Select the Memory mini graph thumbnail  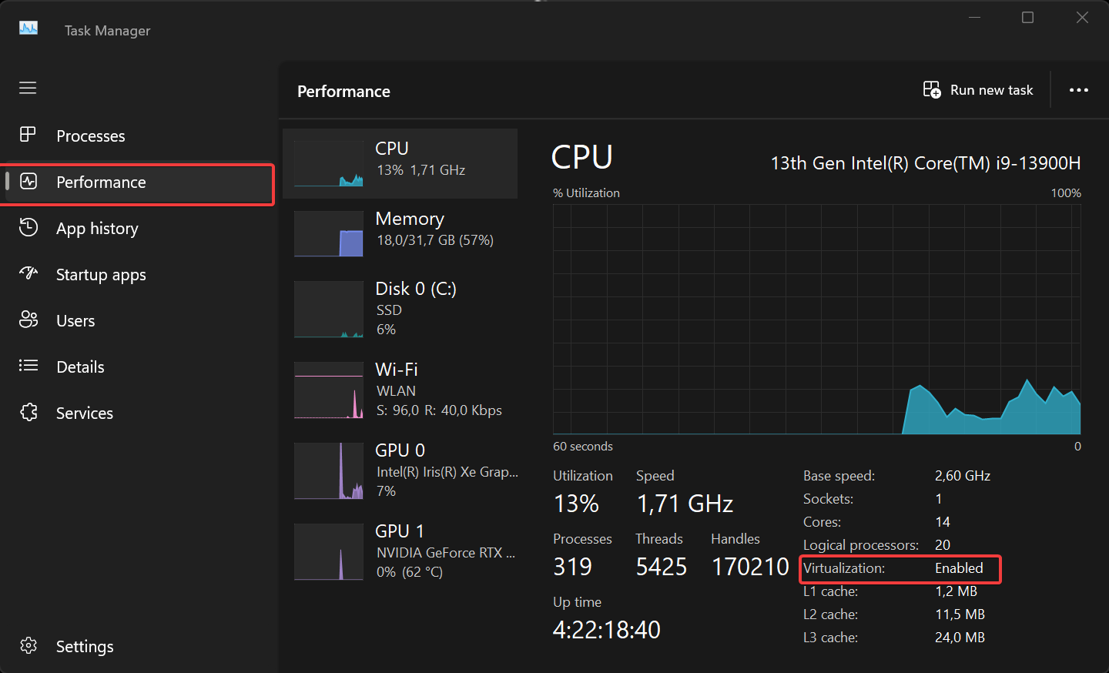click(329, 233)
